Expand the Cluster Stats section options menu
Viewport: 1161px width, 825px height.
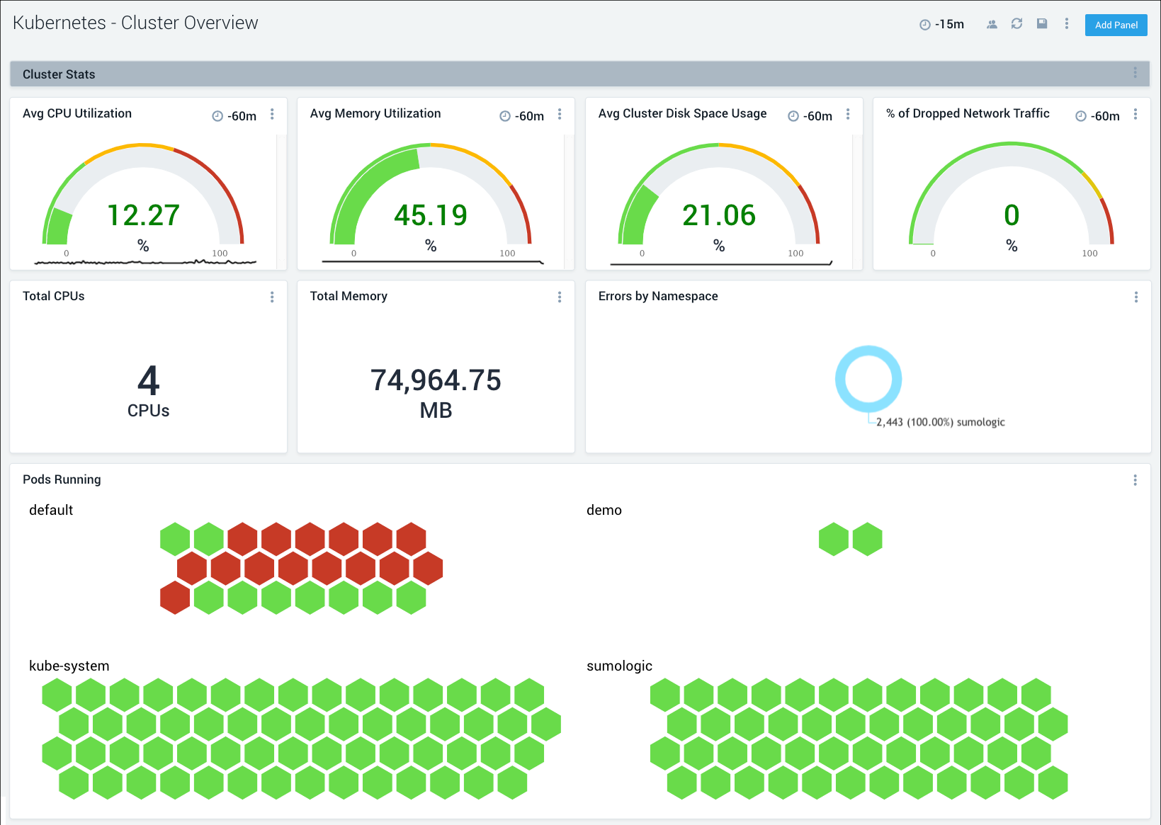(1135, 73)
